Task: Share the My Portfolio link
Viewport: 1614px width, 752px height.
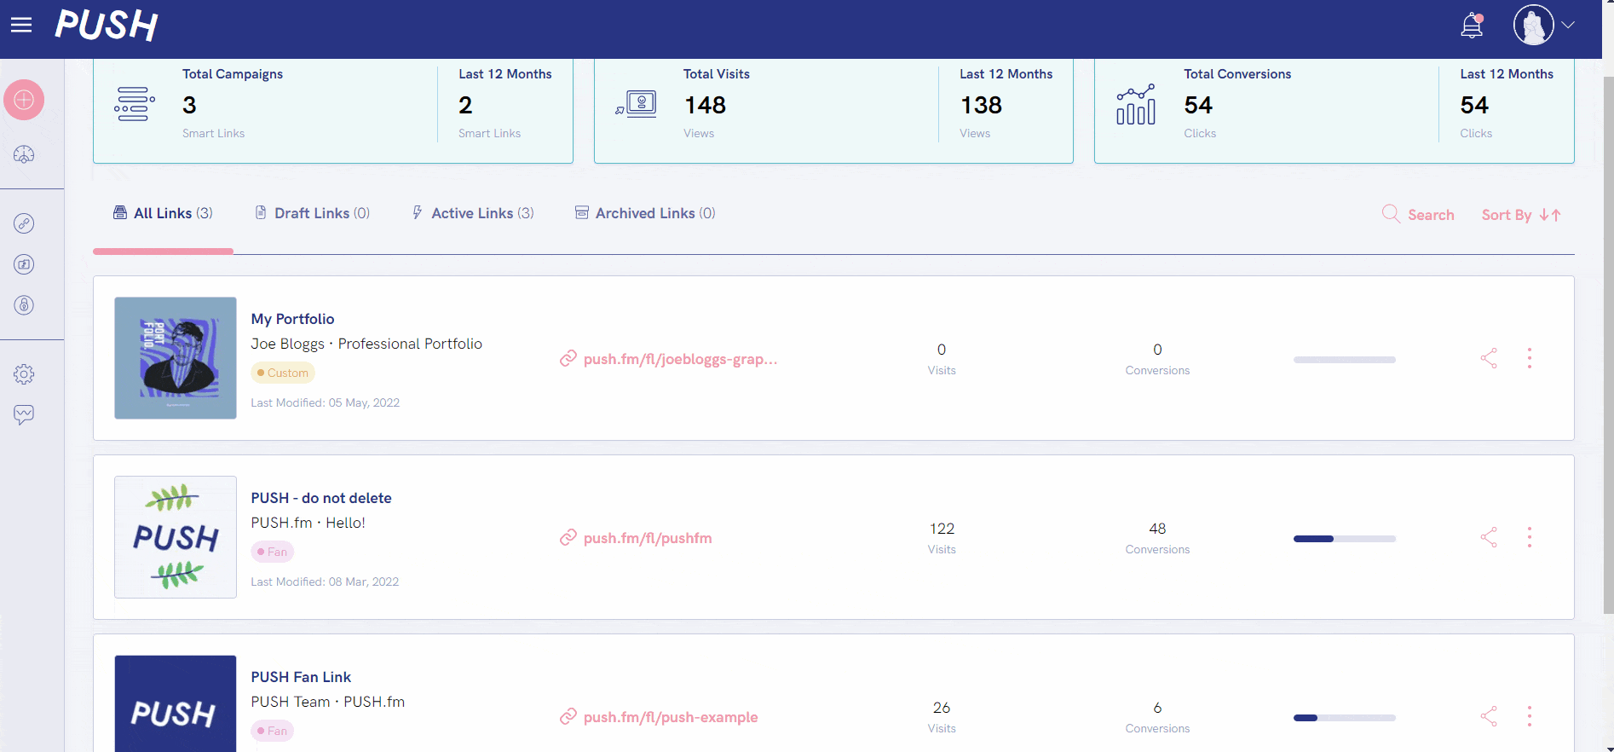Action: 1489,358
